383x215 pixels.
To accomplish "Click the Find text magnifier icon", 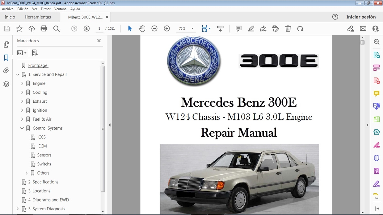I will click(x=56, y=29).
